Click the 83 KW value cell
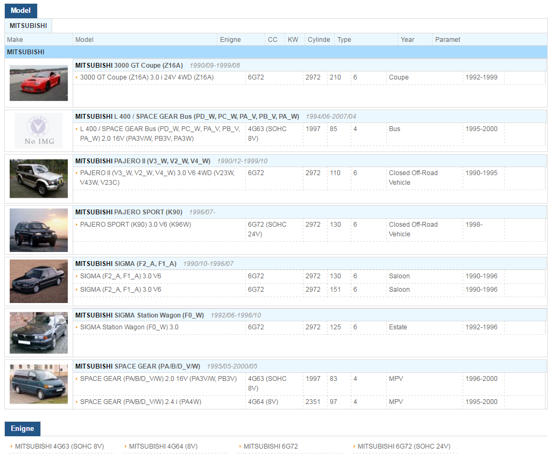 333,379
